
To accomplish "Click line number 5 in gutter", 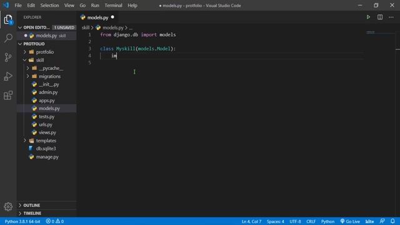I will click(x=89, y=62).
